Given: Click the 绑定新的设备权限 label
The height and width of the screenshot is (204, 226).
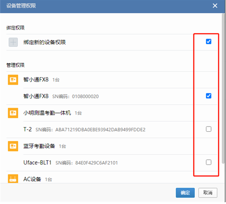Looking at the screenshot, I should pyautogui.click(x=44, y=42).
